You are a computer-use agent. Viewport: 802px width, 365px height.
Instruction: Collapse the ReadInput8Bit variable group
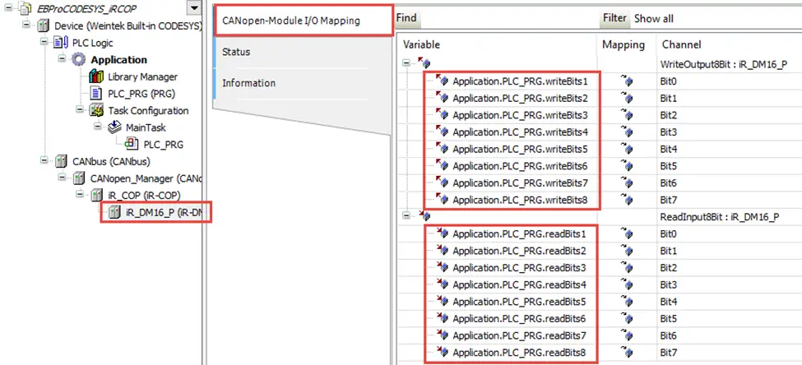tap(406, 216)
